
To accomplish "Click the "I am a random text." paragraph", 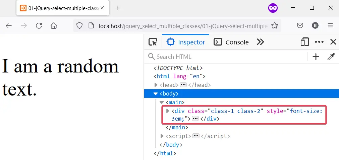I will click(x=60, y=77).
